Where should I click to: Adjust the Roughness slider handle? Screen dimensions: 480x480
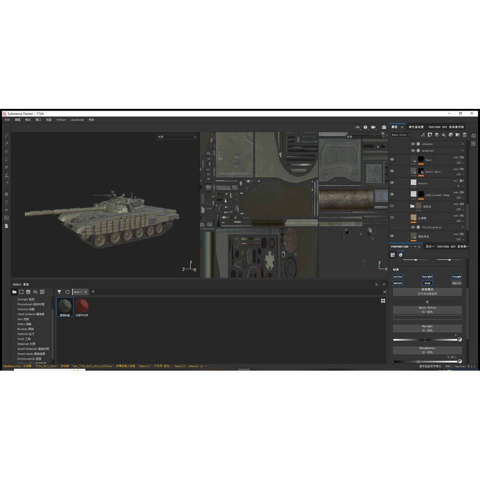[x=418, y=362]
